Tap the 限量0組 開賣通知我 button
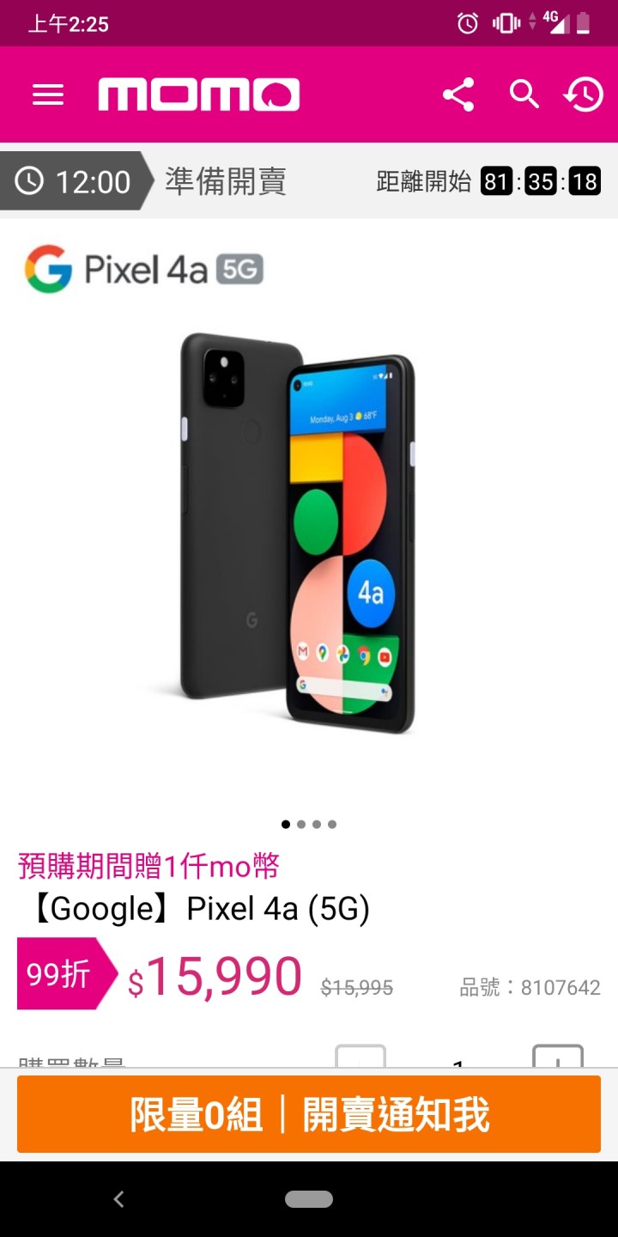Screen dimensions: 618x1237 point(309,1114)
